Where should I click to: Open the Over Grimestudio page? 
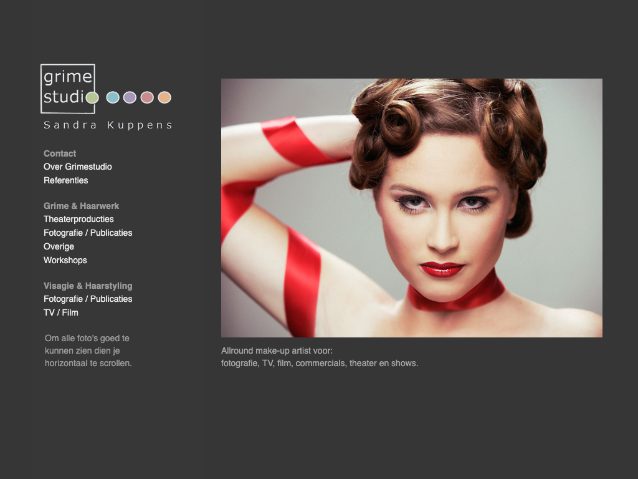click(x=78, y=167)
